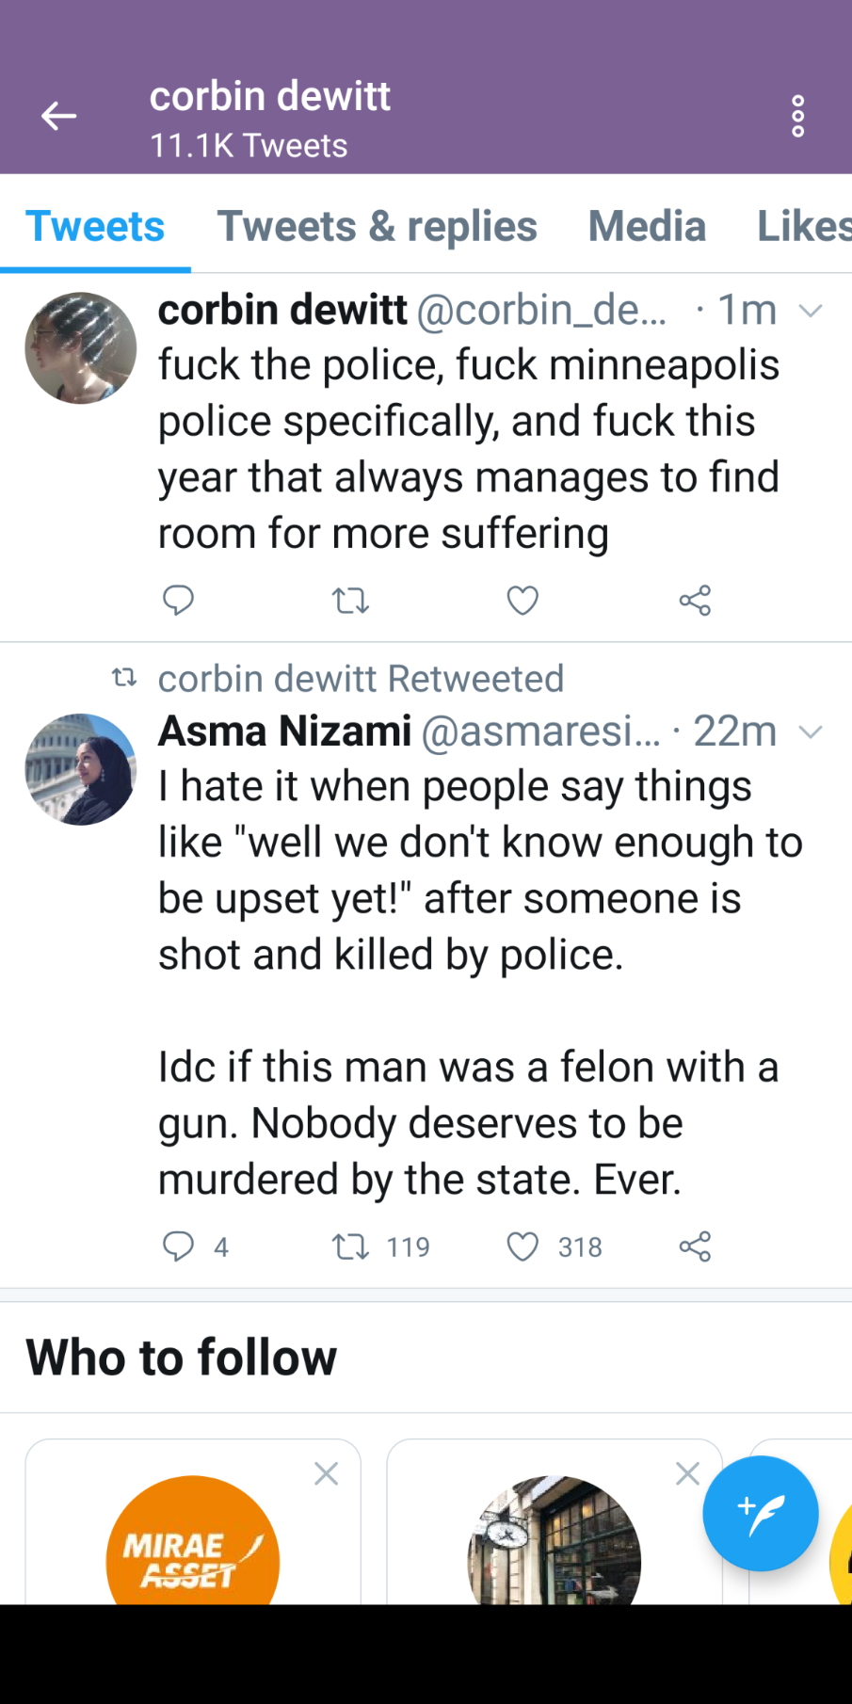Expand options chevron on corbin dewitt's tweet

coord(811,311)
